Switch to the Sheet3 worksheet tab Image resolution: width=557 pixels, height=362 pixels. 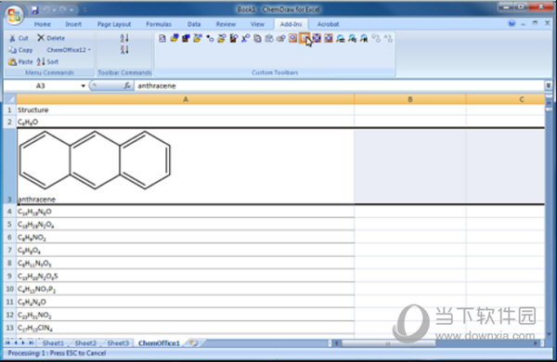click(x=118, y=343)
